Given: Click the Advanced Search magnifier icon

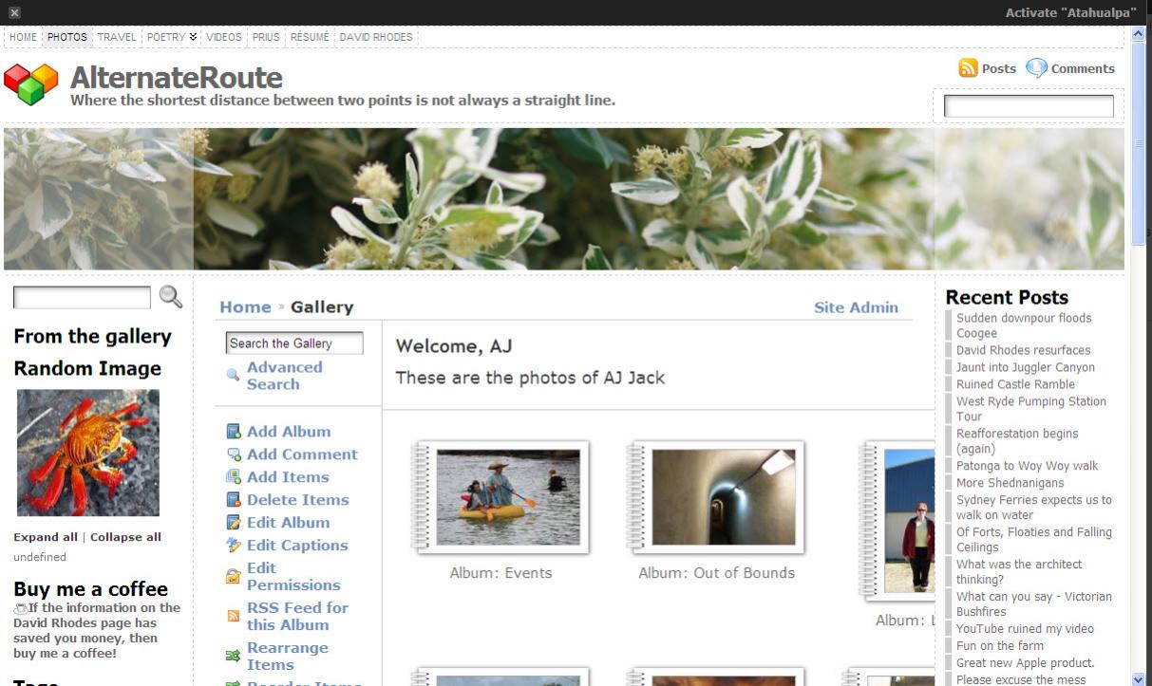Looking at the screenshot, I should 233,376.
